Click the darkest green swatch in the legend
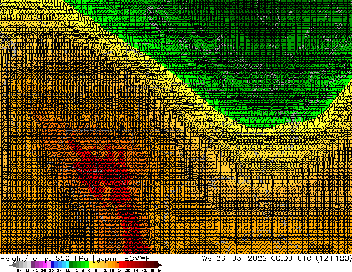Viewport: 352px width, 272px height. pos(72,264)
